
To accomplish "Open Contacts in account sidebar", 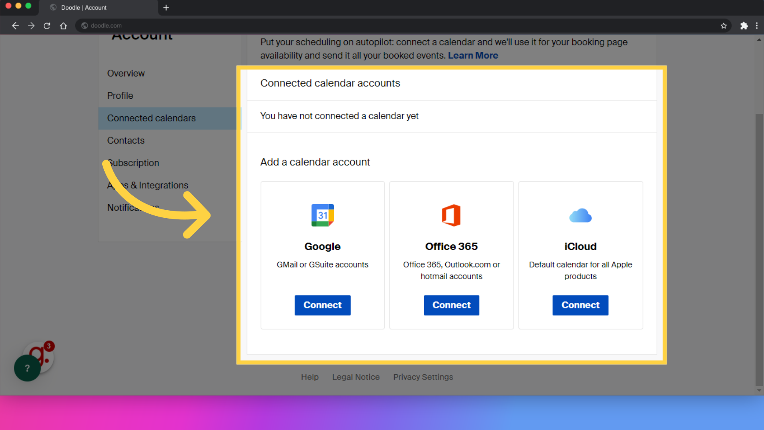I will click(x=126, y=141).
